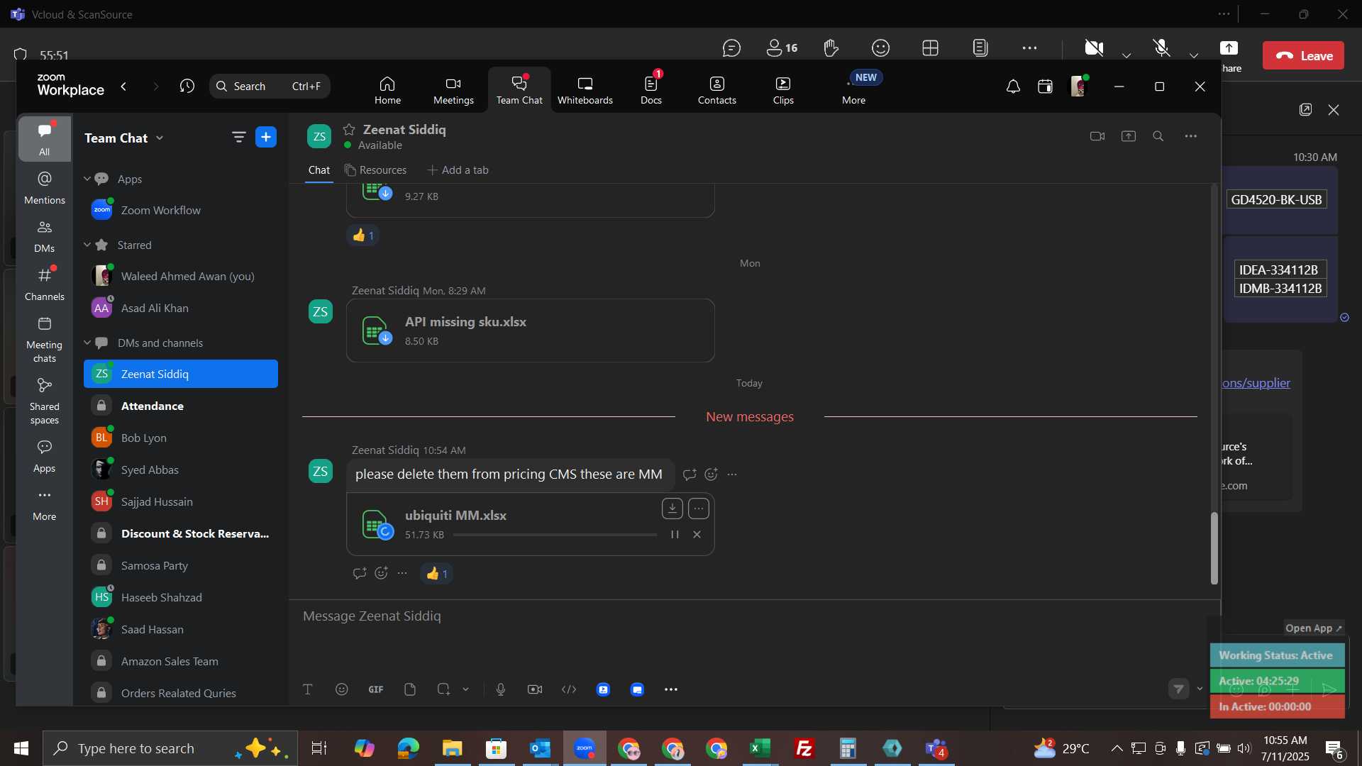Cancel the ubiquiti MM.xlsx download
1362x766 pixels.
[697, 535]
